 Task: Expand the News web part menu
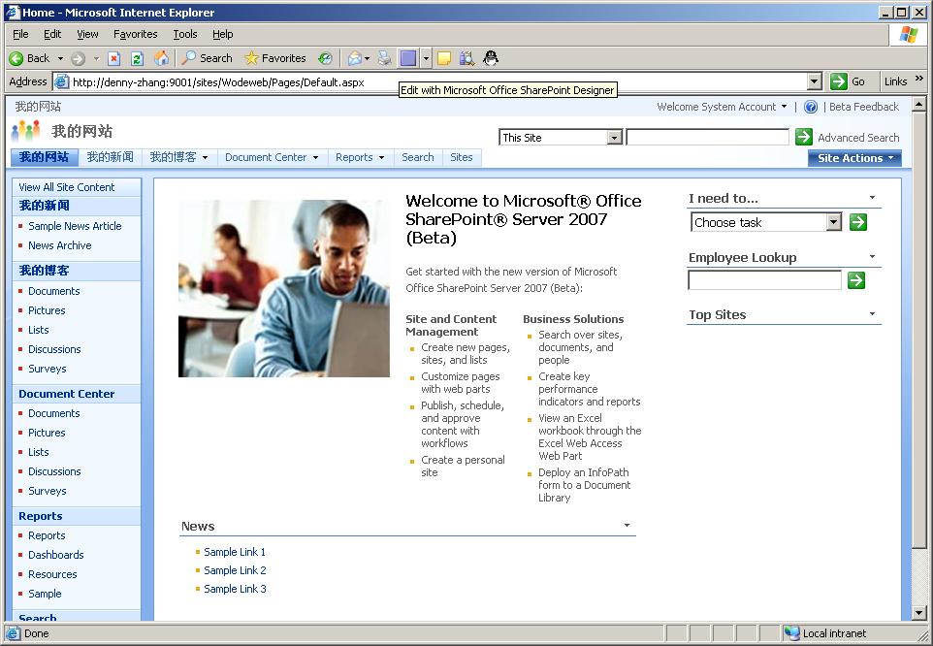[627, 526]
